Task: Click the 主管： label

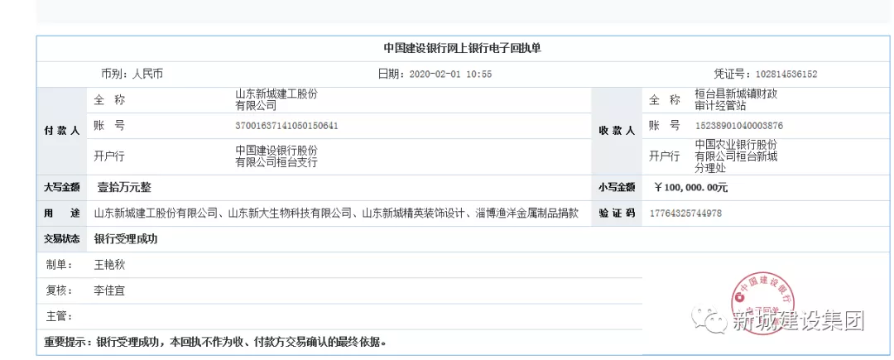Action: pyautogui.click(x=60, y=315)
